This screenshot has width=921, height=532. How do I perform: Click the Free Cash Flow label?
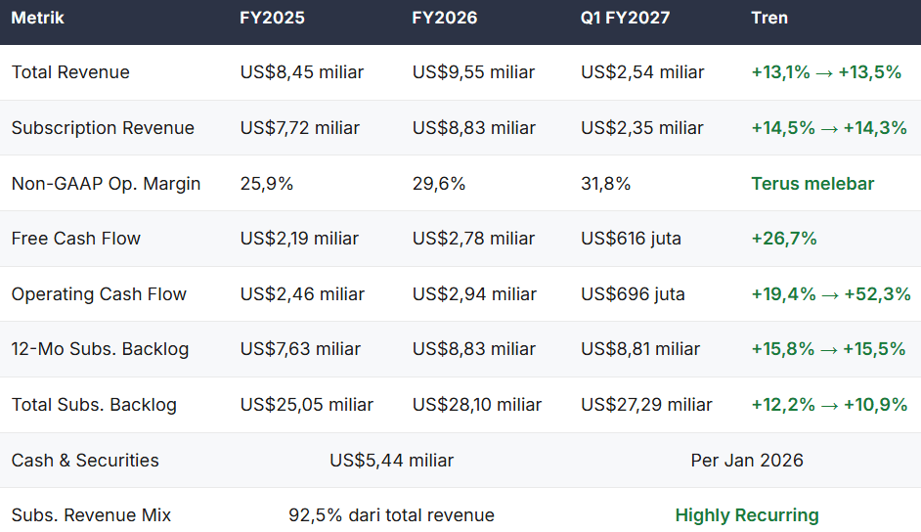pyautogui.click(x=76, y=239)
